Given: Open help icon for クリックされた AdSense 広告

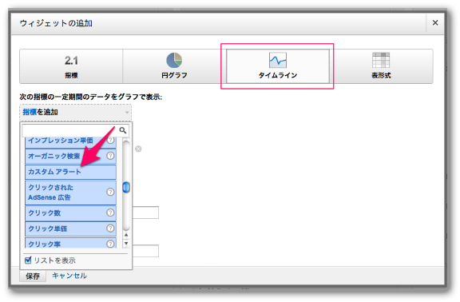Looking at the screenshot, I should (x=110, y=192).
